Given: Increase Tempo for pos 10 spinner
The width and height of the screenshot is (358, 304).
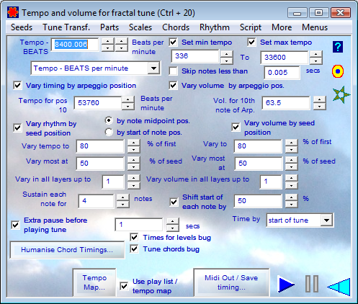Looking at the screenshot, I should [128, 99].
